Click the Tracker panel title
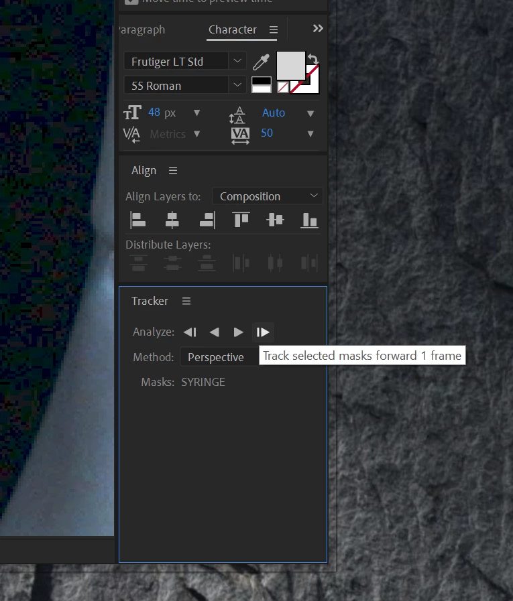 pos(150,301)
